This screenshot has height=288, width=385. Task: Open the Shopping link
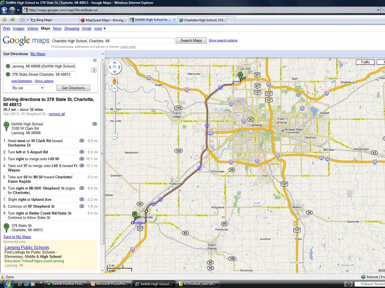click(72, 28)
